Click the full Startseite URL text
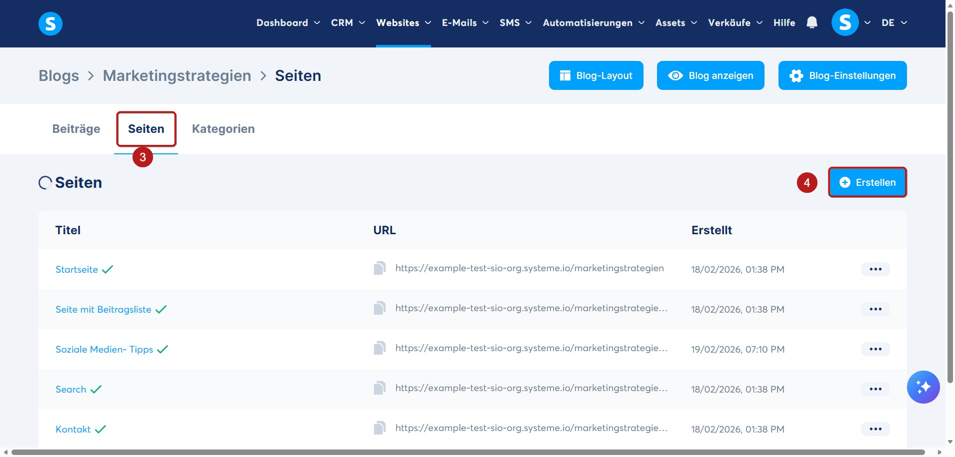955x457 pixels. (529, 268)
